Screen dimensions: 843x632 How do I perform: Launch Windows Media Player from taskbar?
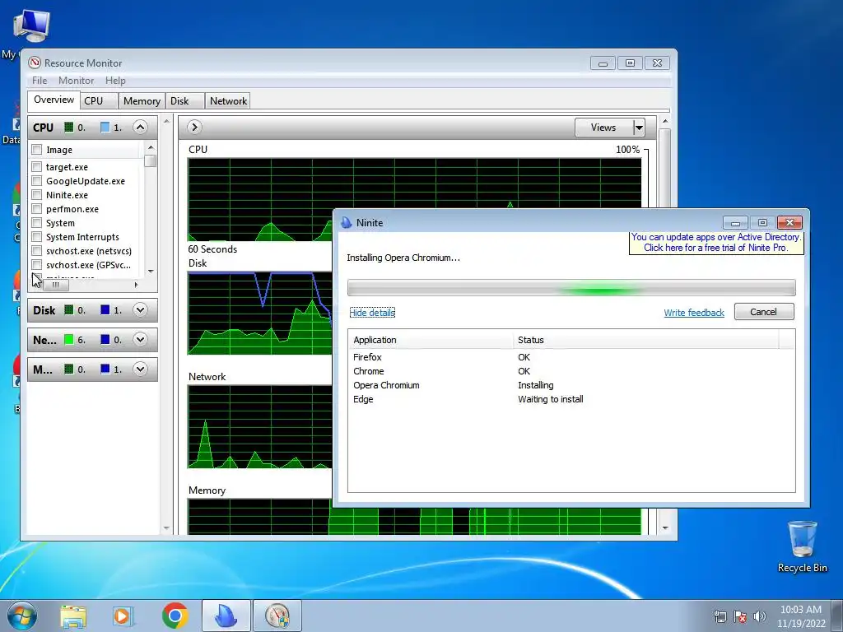[122, 616]
